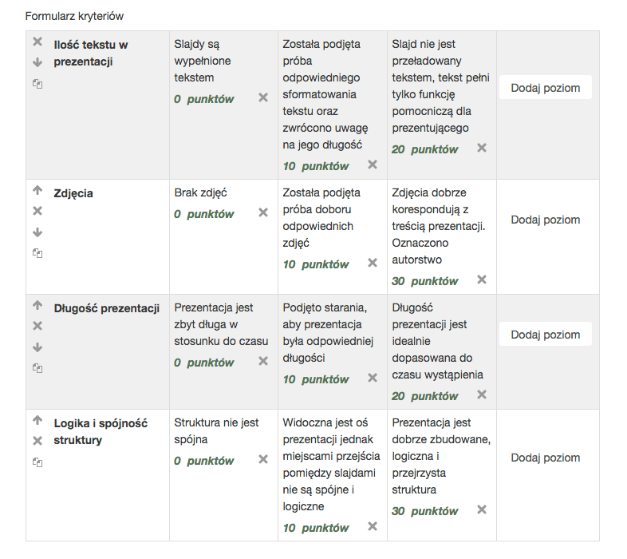This screenshot has height=559, width=627.
Task: Move 'Ilość tekstu w prezentacji' criterion down
Action: pos(37,62)
